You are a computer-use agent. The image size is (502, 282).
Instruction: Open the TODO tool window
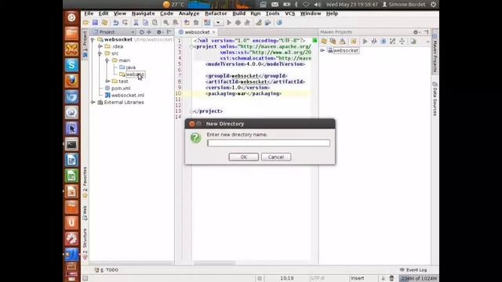coord(107,269)
